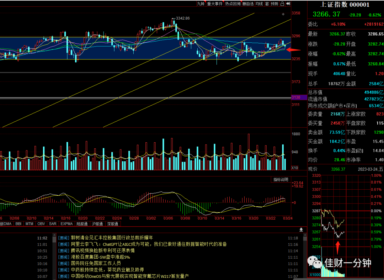Viewport: 384px width, 280px height.
Task: Select the SAR indicator tab
Action: (53, 224)
